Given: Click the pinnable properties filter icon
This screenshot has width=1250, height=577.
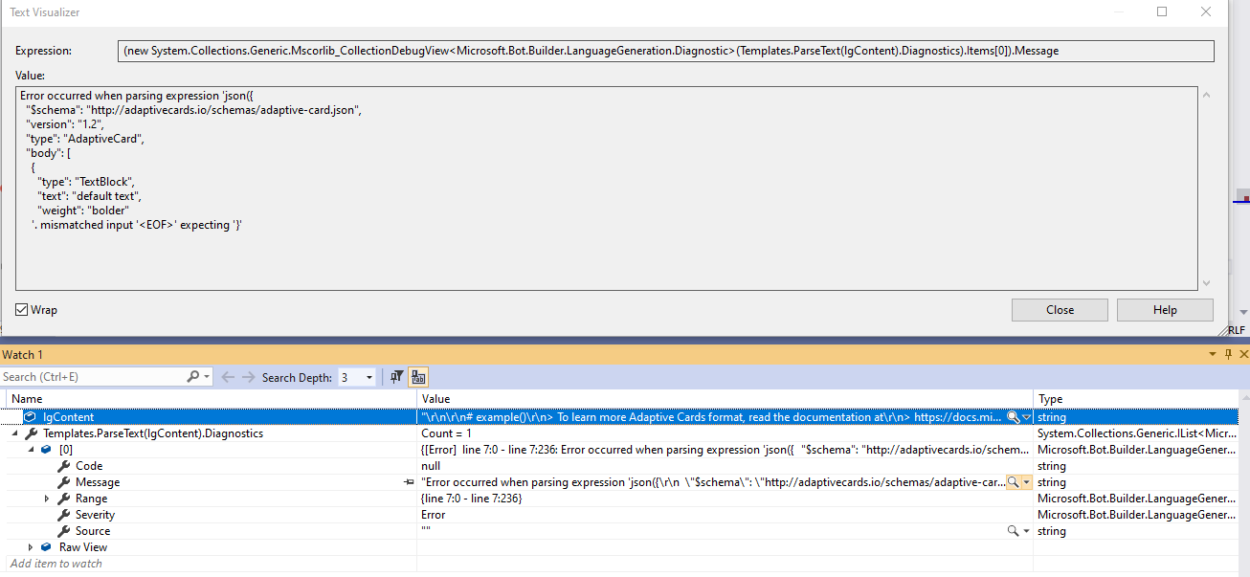Looking at the screenshot, I should point(396,377).
